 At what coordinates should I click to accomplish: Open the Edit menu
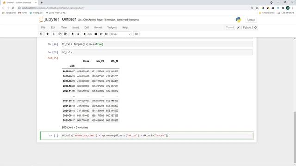(53, 28)
